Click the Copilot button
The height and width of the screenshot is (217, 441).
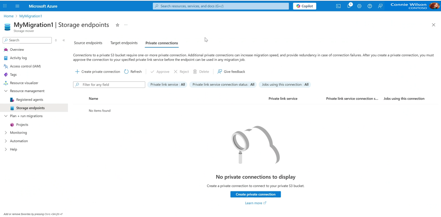pyautogui.click(x=304, y=6)
